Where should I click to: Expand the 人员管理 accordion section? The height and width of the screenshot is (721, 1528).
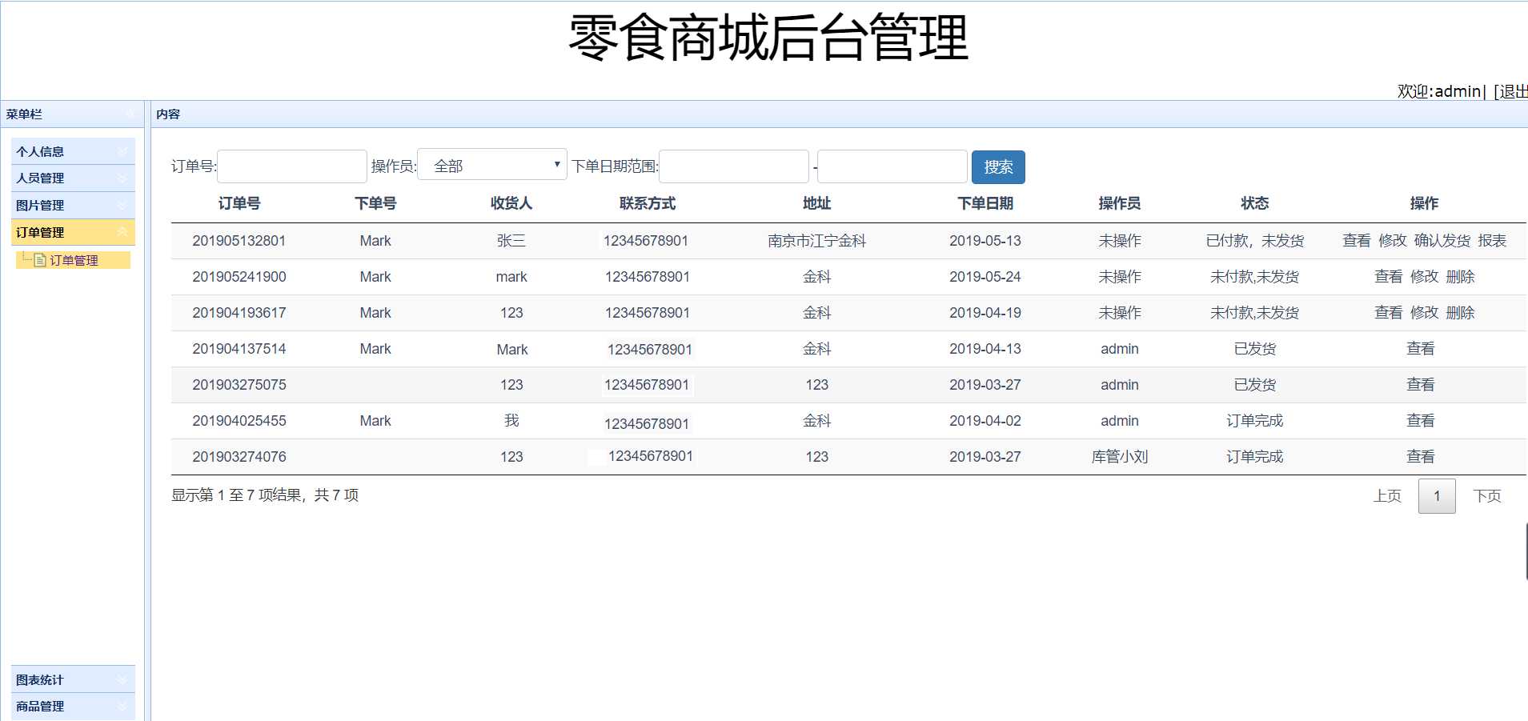click(x=73, y=178)
